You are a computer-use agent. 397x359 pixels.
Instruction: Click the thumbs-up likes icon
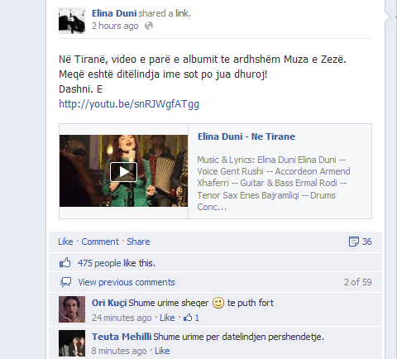click(65, 263)
